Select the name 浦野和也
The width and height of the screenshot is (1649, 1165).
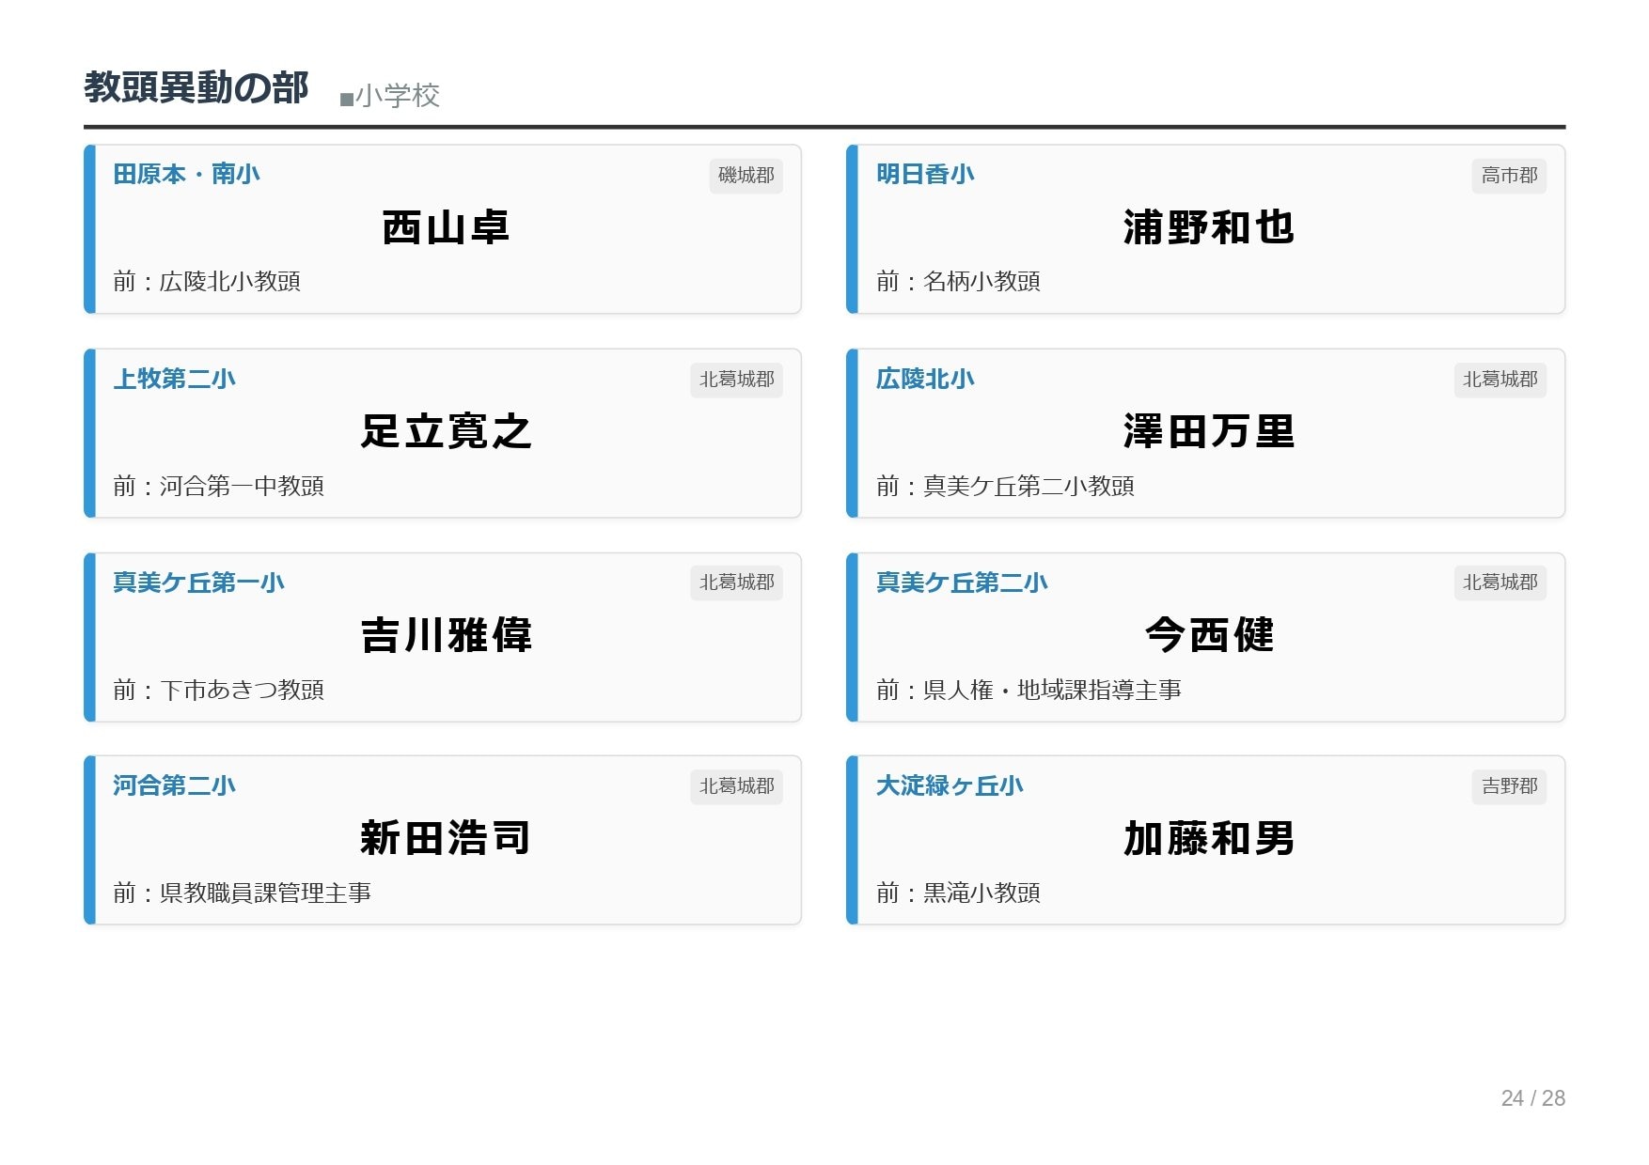pos(1208,228)
